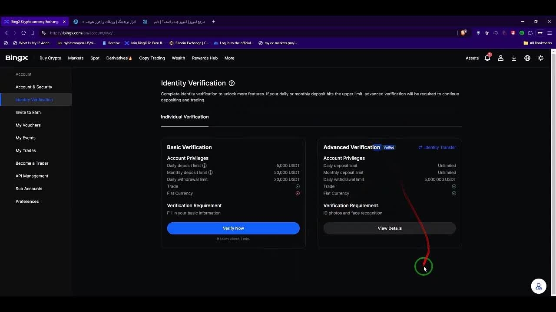
Task: Expand the More menu
Action: 229,58
